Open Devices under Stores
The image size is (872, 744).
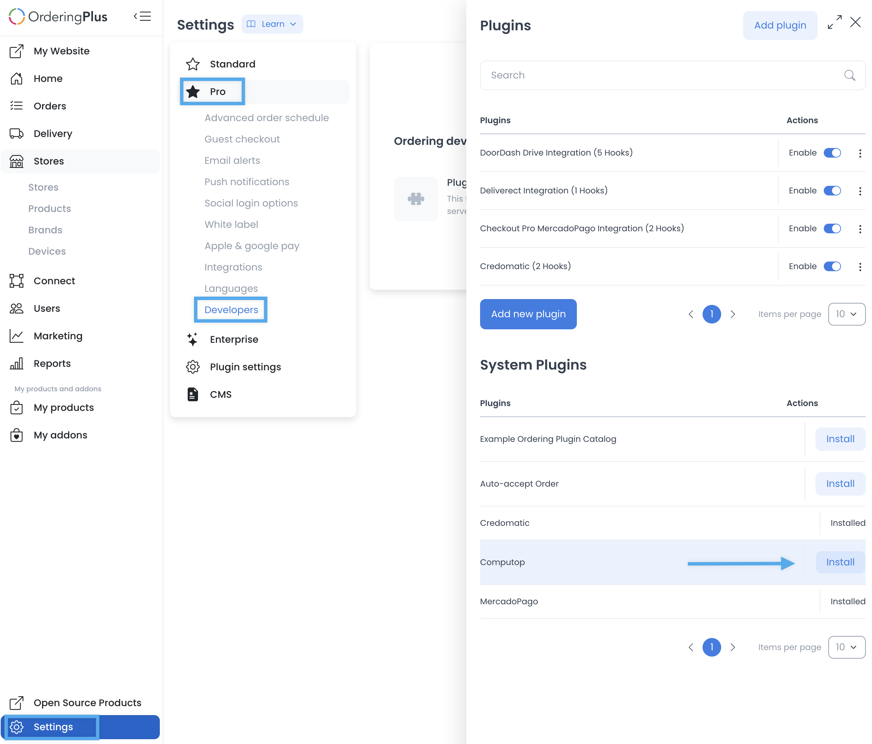(x=47, y=252)
